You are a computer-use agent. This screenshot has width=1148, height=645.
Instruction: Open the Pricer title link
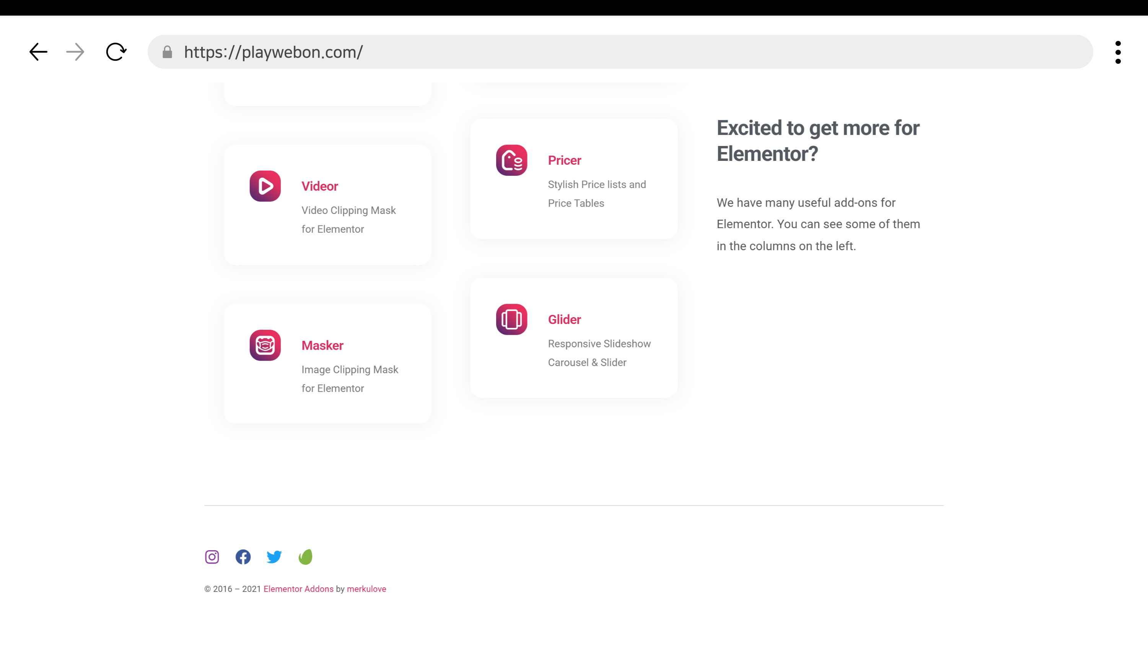(564, 160)
